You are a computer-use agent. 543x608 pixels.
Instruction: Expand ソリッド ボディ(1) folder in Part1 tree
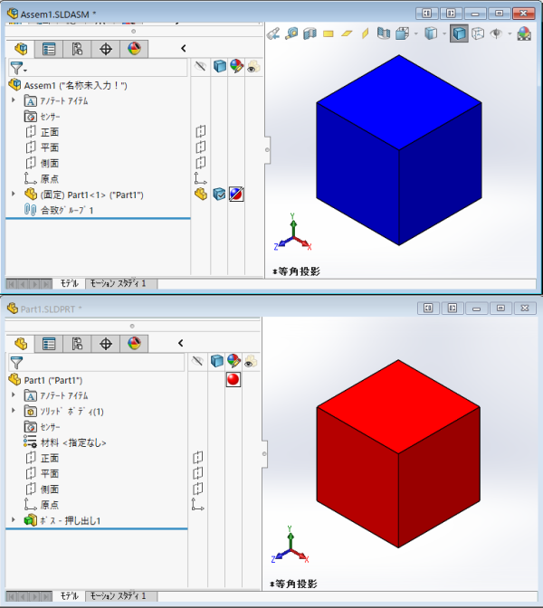pyautogui.click(x=14, y=411)
